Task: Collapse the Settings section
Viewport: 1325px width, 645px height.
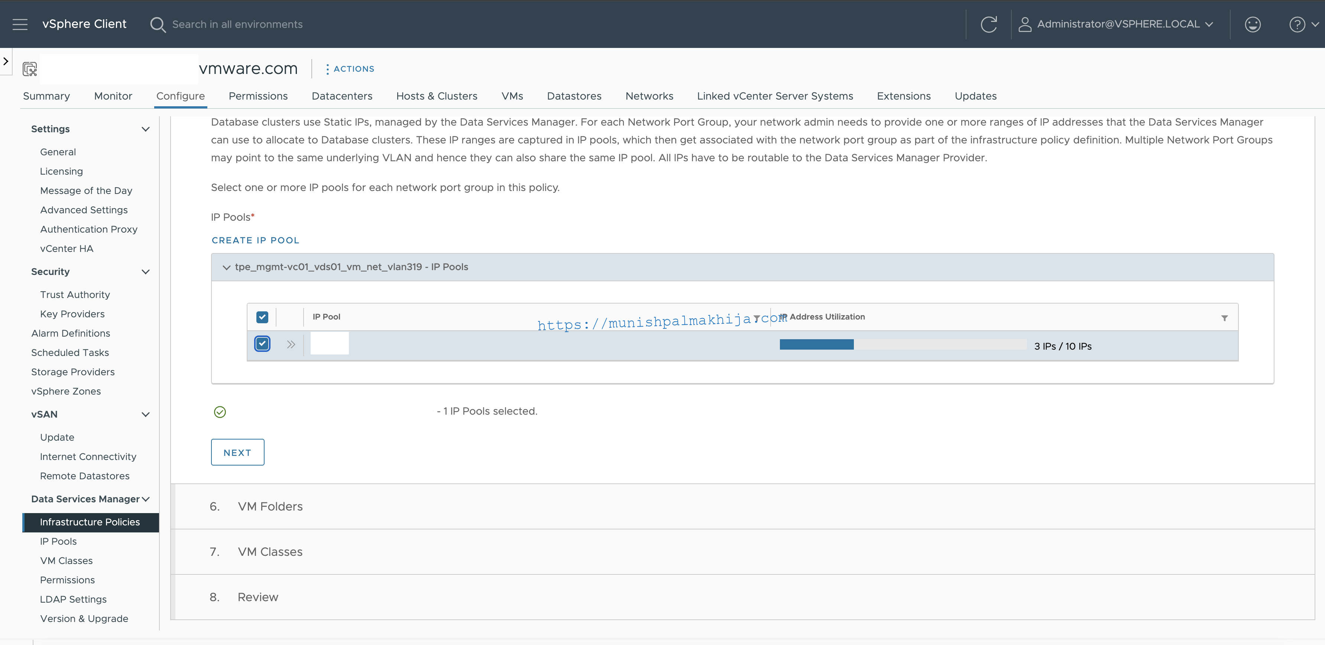Action: pyautogui.click(x=146, y=129)
